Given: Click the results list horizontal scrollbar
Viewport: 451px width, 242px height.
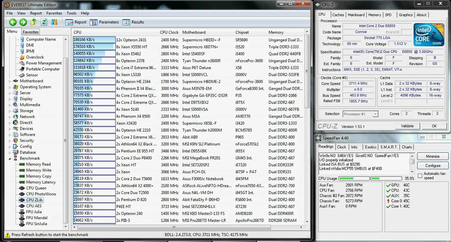Looking at the screenshot, I should 189,227.
